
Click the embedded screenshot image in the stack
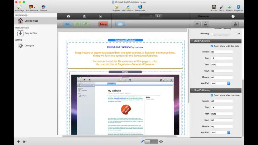125,105
